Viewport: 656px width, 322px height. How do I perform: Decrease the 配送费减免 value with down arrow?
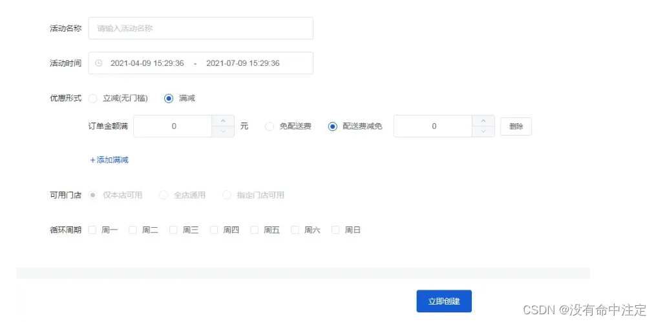tap(483, 132)
